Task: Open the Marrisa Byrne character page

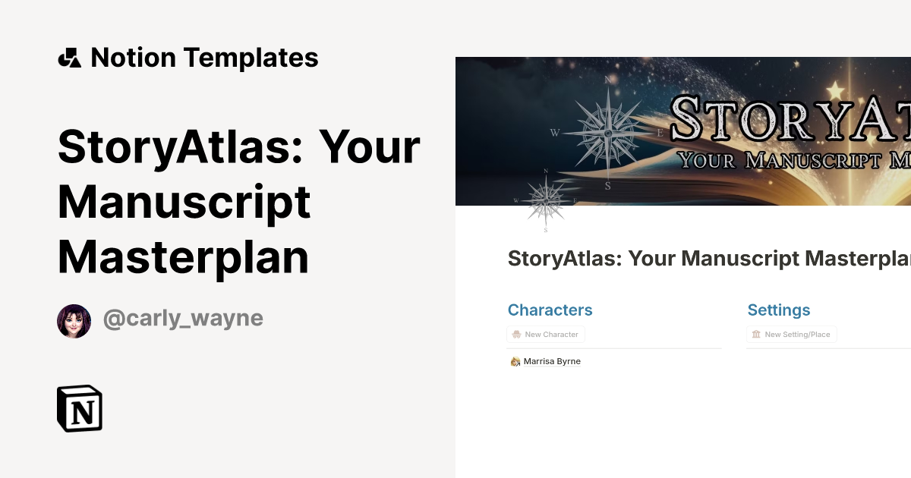Action: coord(550,361)
